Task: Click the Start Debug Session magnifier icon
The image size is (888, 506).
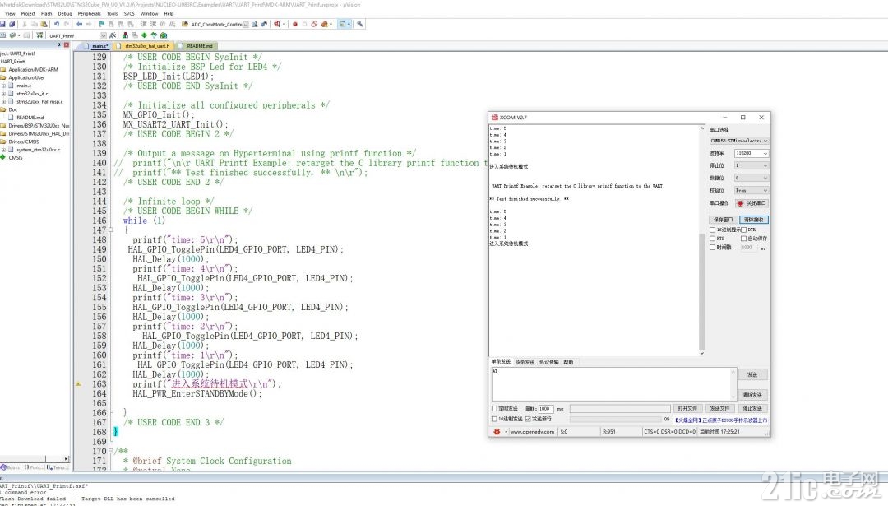Action: 277,24
